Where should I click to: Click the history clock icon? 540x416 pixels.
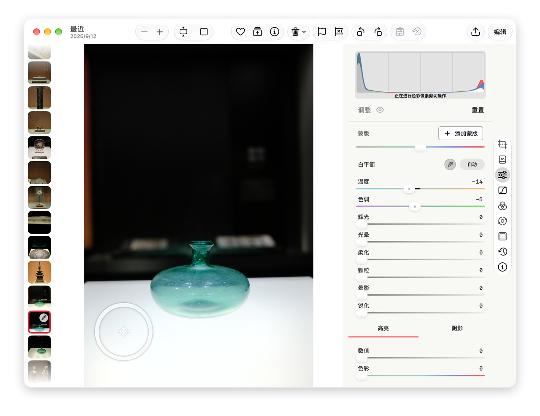click(x=502, y=252)
